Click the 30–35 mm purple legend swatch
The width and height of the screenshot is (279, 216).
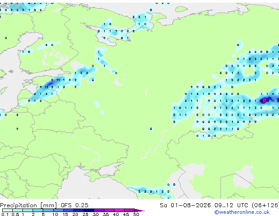[x=99, y=210]
